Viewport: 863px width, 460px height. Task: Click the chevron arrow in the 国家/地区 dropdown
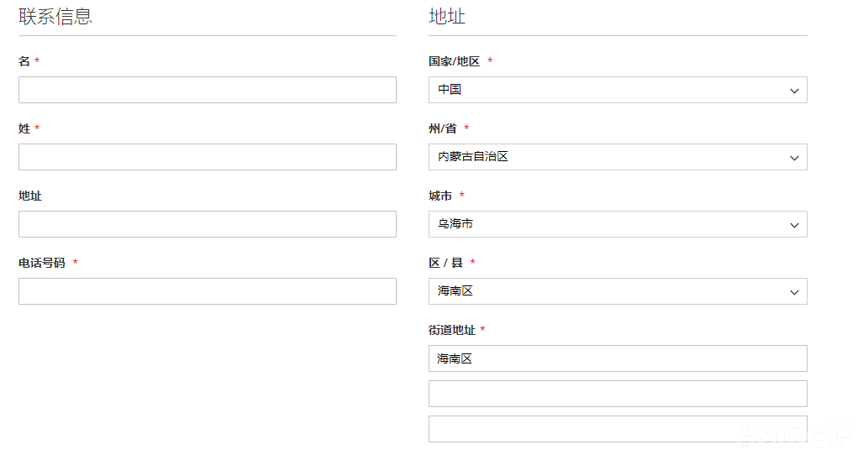(x=794, y=91)
